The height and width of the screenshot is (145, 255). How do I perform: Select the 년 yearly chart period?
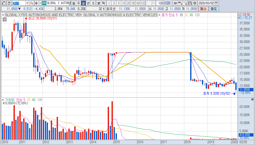point(88,3)
